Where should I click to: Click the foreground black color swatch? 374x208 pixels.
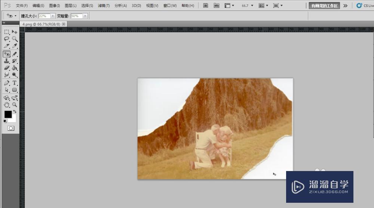[x=7, y=114]
